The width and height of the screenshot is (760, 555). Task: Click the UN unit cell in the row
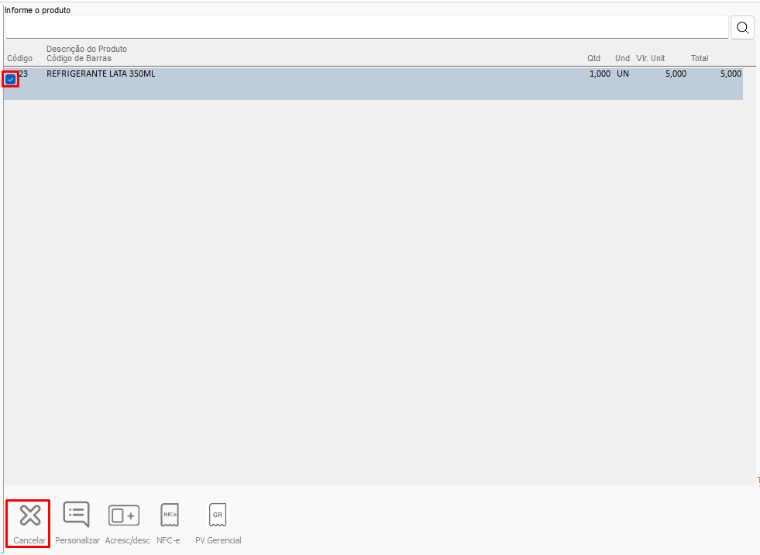tap(623, 74)
